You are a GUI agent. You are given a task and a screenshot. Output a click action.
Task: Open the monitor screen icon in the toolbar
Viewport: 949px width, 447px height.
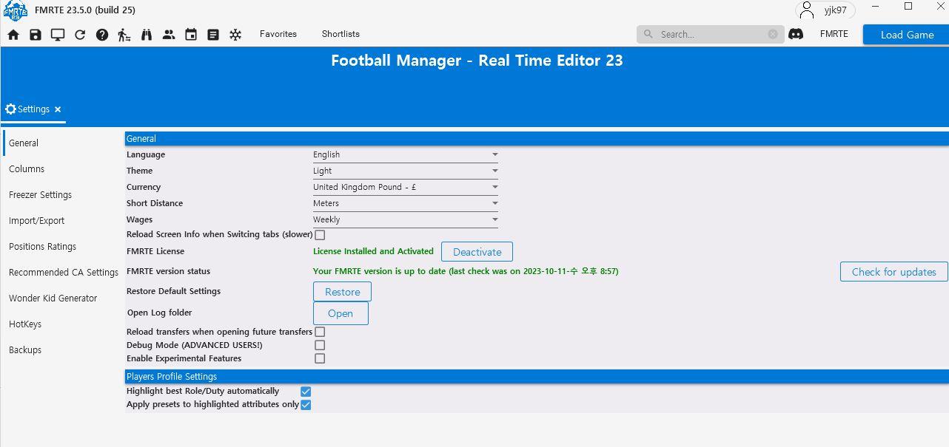pyautogui.click(x=58, y=35)
